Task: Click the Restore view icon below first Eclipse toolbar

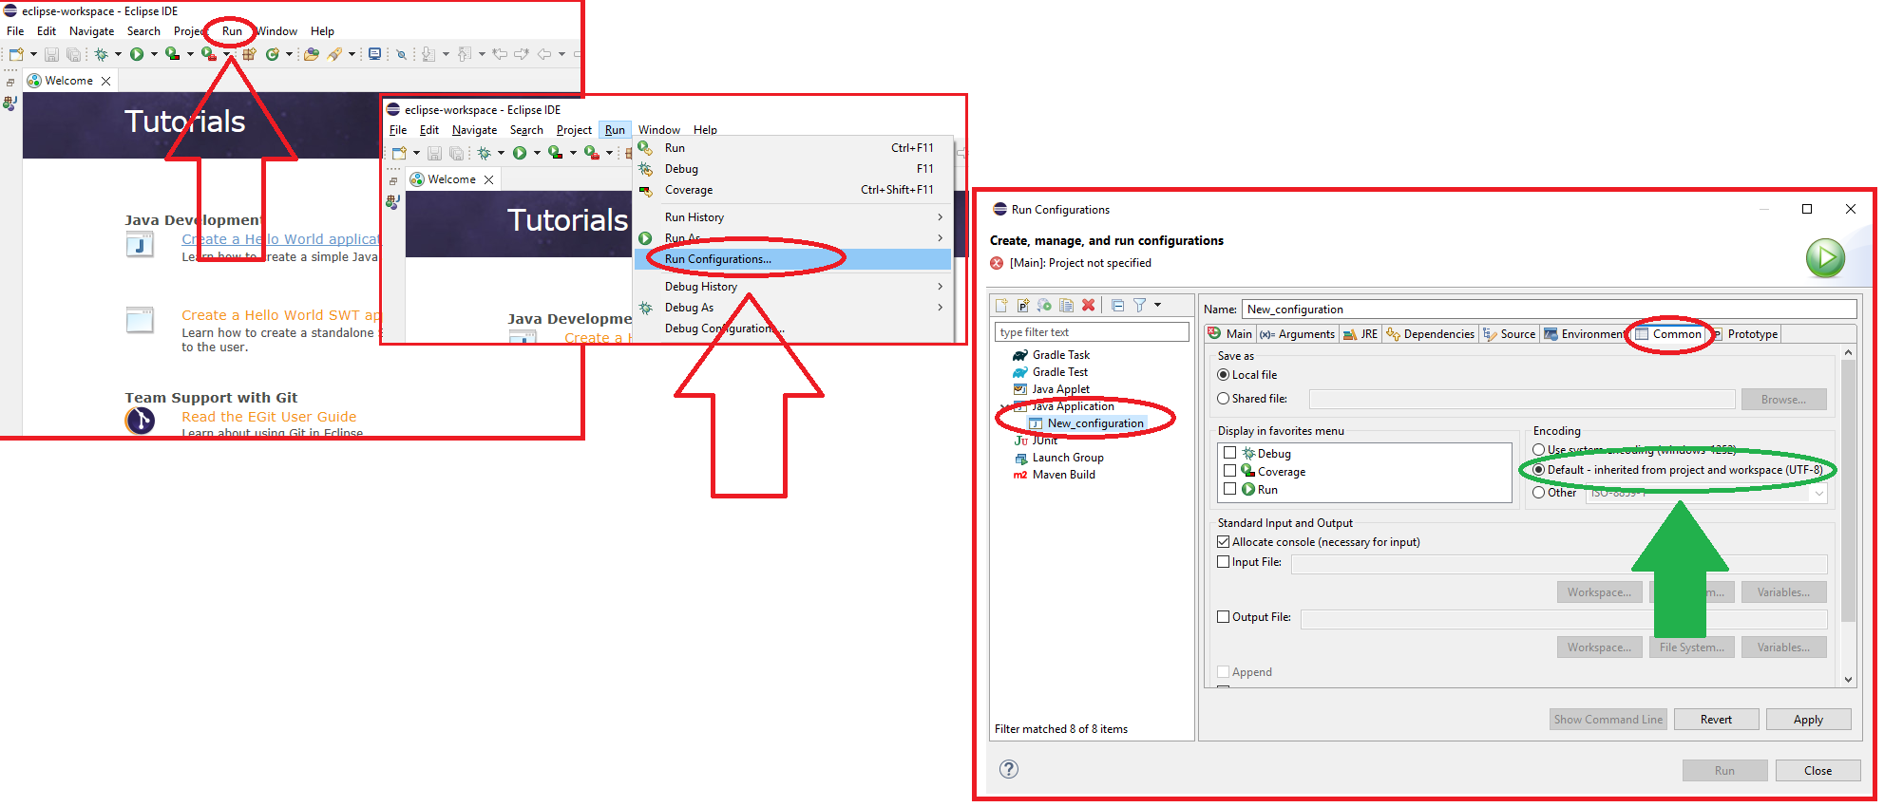Action: click(x=10, y=83)
